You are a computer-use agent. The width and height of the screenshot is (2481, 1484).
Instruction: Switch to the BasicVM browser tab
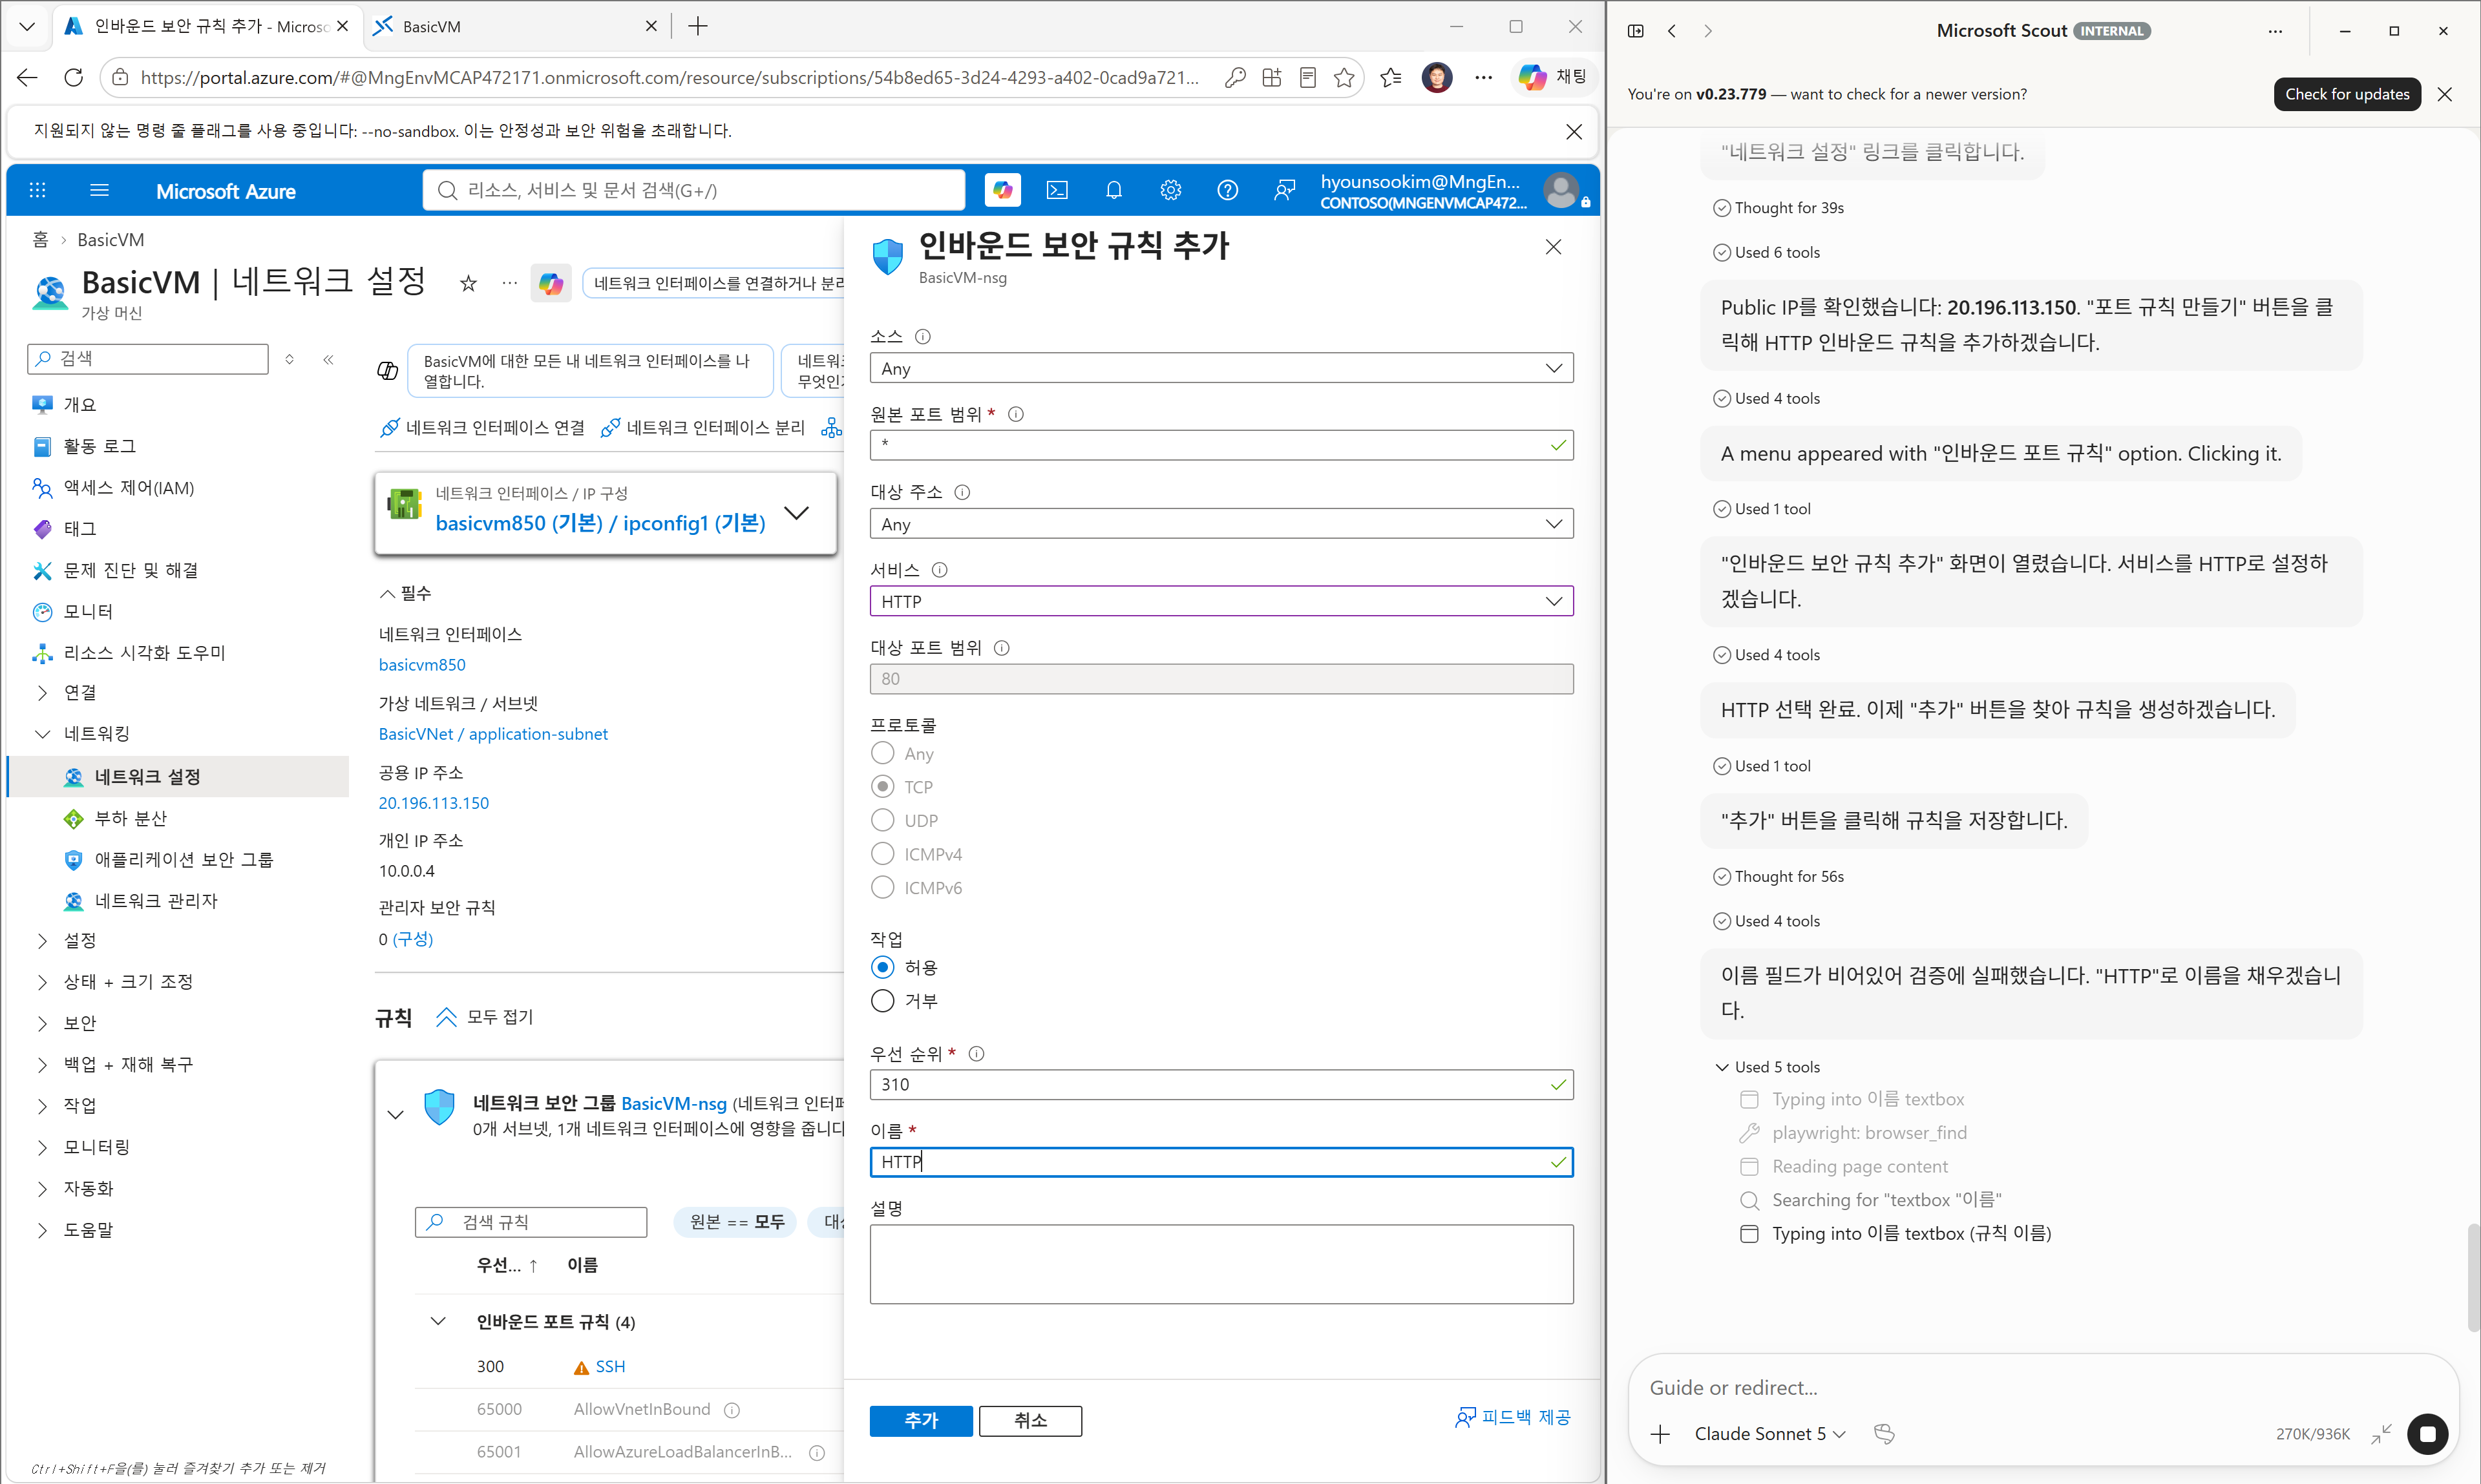(x=514, y=27)
